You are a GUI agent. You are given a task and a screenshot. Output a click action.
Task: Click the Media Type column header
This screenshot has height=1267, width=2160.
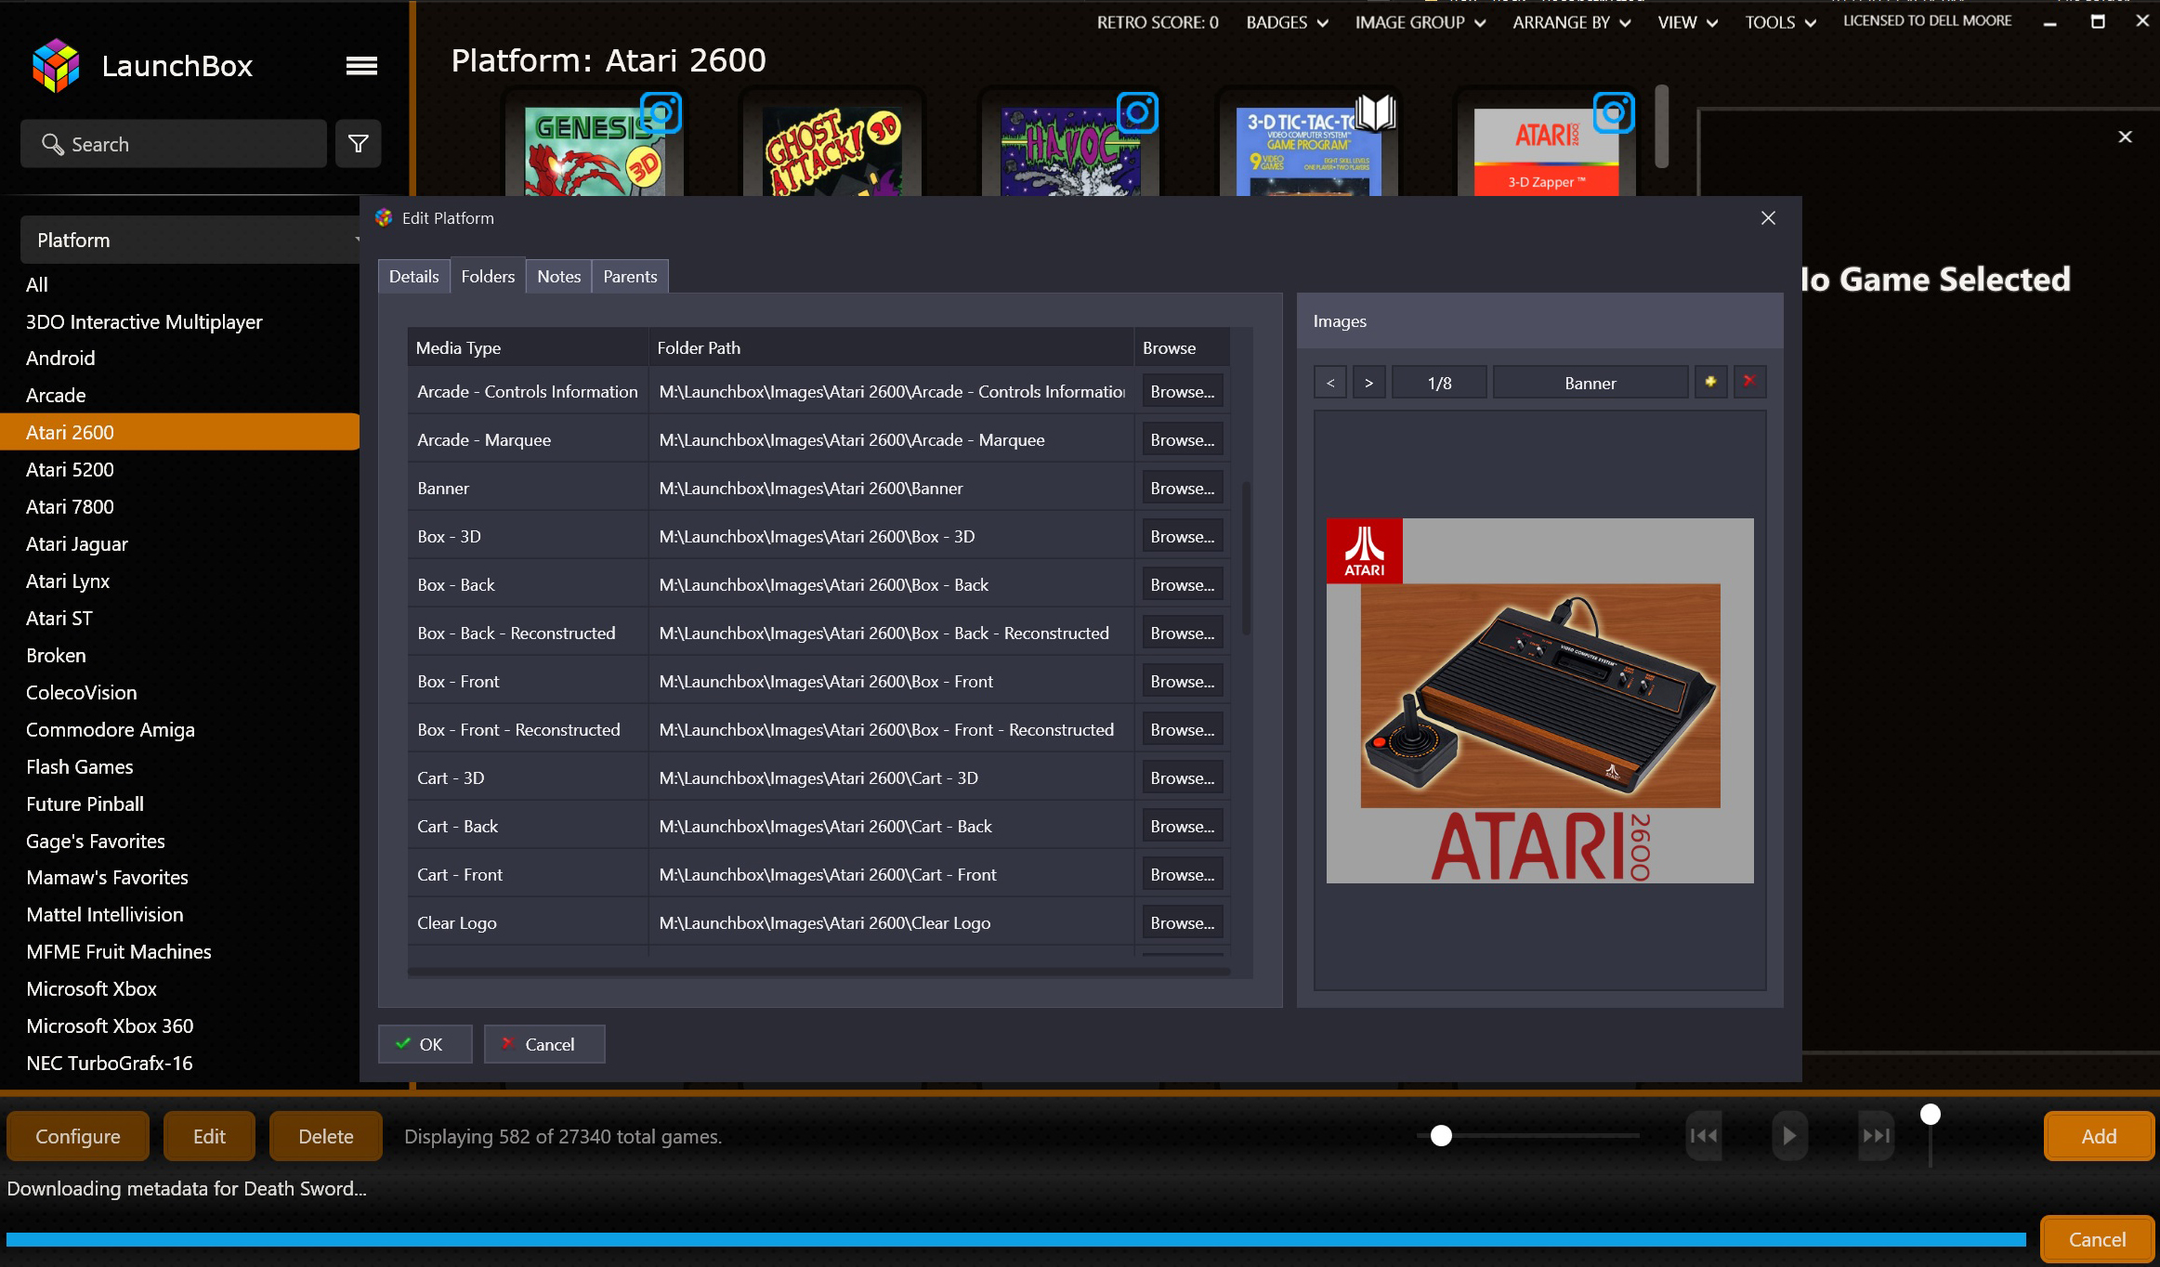pyautogui.click(x=528, y=347)
